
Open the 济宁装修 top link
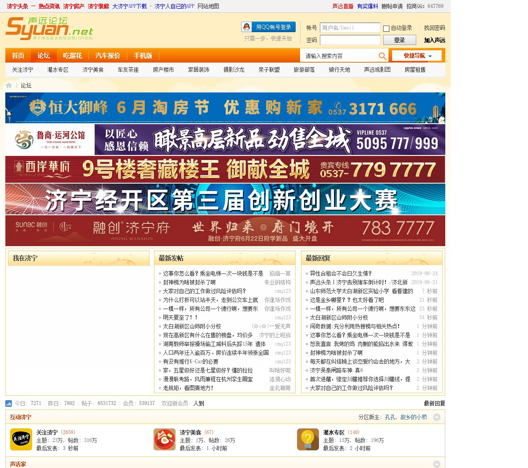pos(98,6)
